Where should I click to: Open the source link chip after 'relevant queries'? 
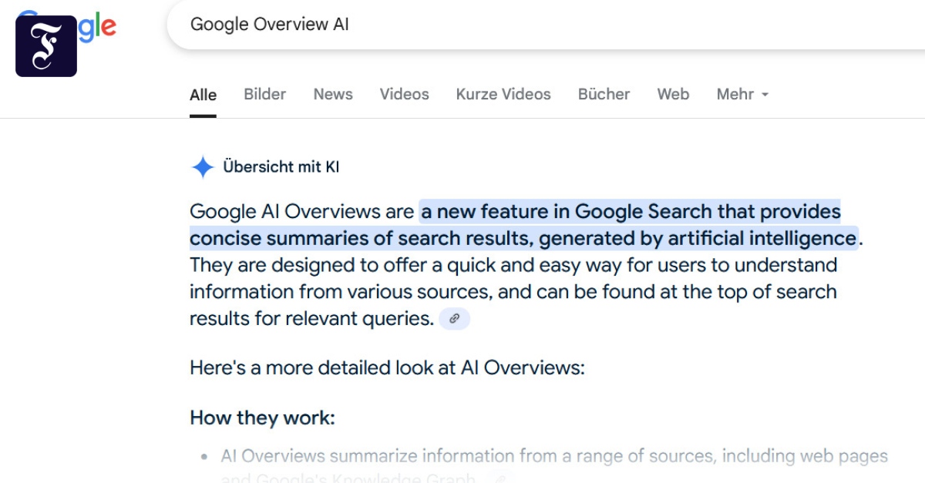pyautogui.click(x=454, y=318)
